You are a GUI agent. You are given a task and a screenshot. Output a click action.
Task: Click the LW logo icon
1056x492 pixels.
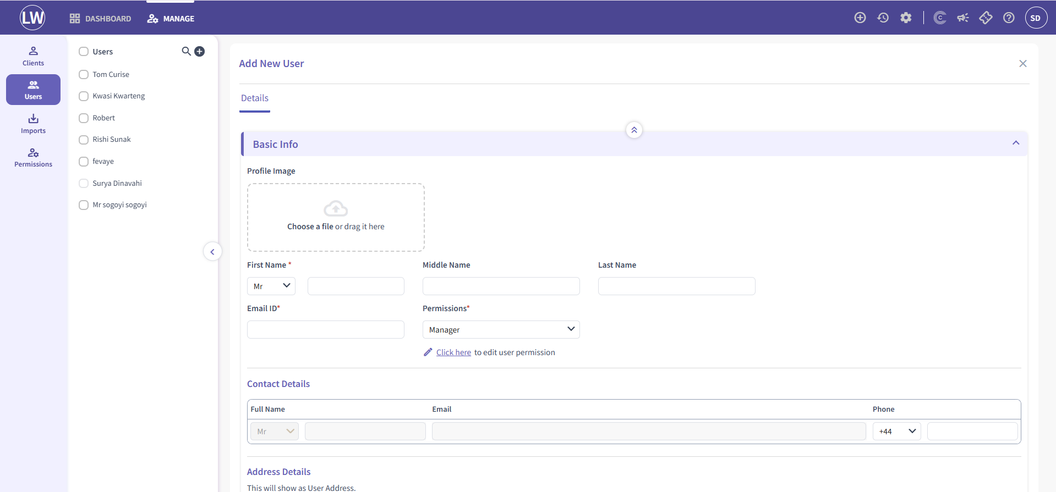[32, 18]
